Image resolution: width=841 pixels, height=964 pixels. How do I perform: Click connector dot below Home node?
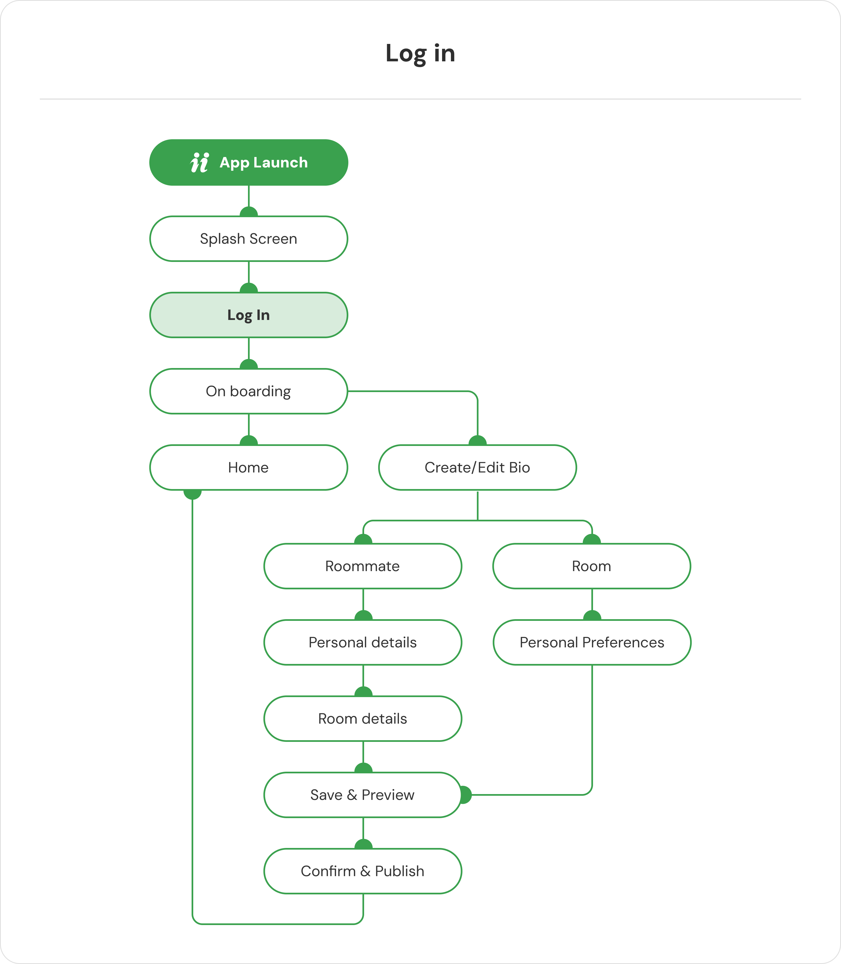click(192, 493)
